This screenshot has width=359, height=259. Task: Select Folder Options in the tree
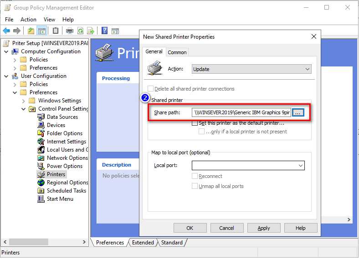(x=65, y=134)
